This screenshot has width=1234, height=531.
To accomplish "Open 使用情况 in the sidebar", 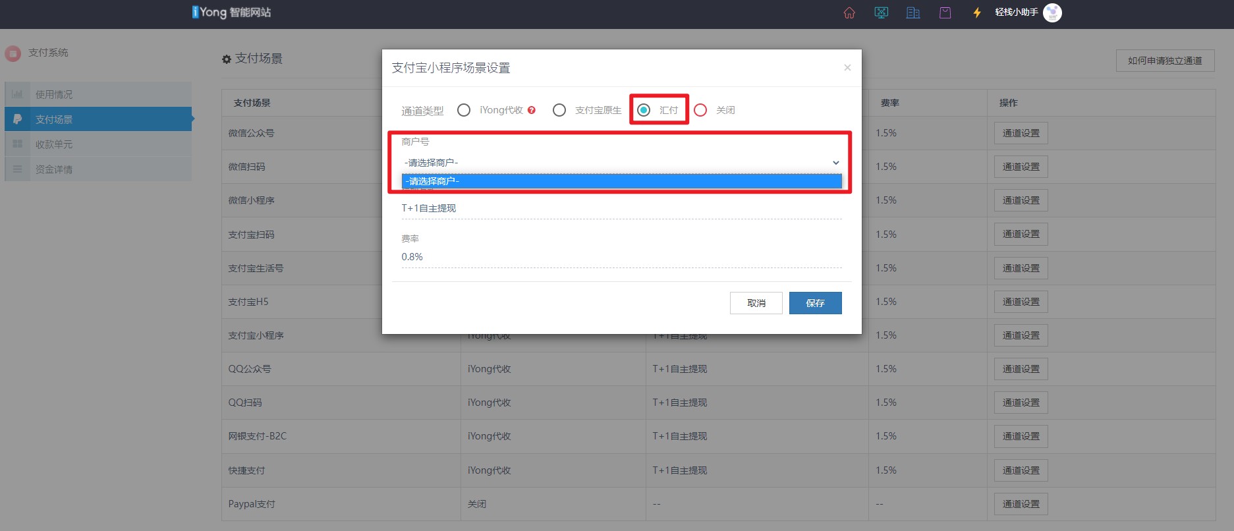I will [x=98, y=94].
